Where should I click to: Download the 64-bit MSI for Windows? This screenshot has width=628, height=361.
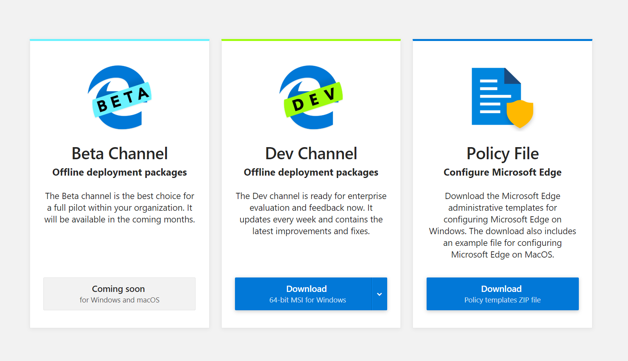point(307,294)
